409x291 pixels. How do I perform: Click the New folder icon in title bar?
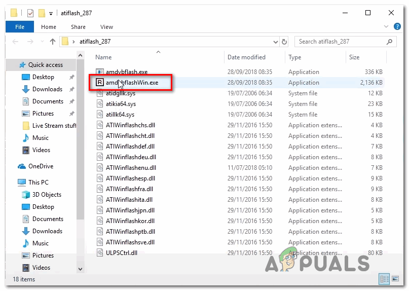(x=42, y=13)
